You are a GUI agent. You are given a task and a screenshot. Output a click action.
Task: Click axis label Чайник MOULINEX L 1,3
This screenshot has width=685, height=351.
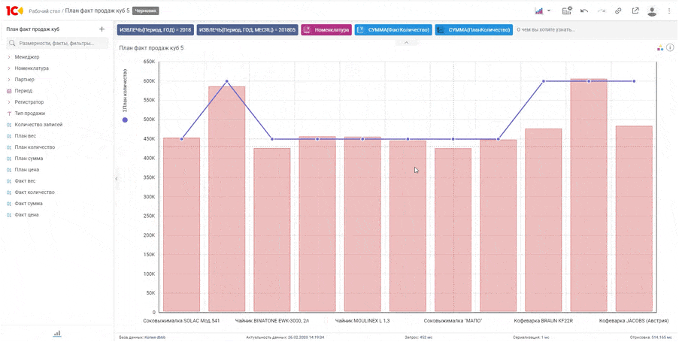pos(362,321)
